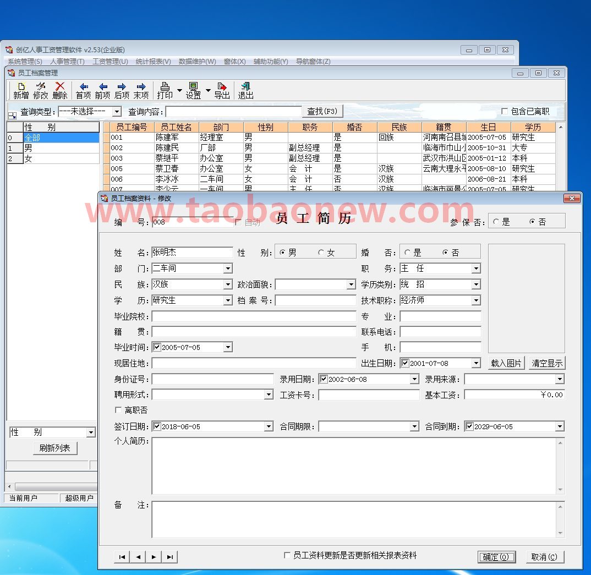This screenshot has height=575, width=591.
Task: Open 辅助功能(Y) menu
Action: [x=271, y=62]
